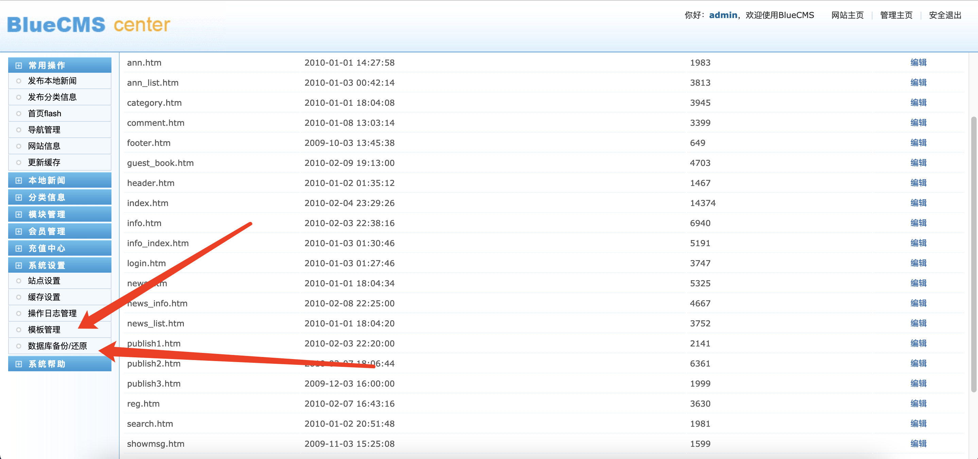Open 网站主页 from the top bar
This screenshot has height=459, width=978.
tap(847, 15)
